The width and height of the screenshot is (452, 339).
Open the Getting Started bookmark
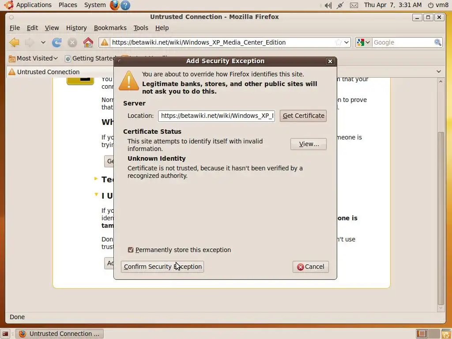pos(89,59)
